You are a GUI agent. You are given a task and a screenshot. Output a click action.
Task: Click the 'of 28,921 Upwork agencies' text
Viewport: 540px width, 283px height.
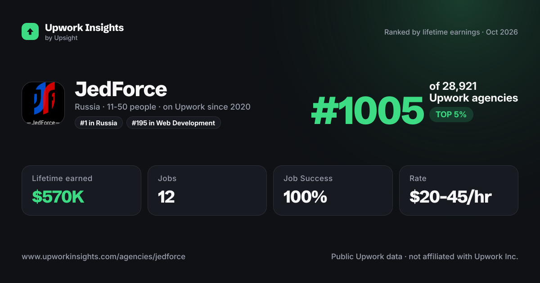pos(473,92)
